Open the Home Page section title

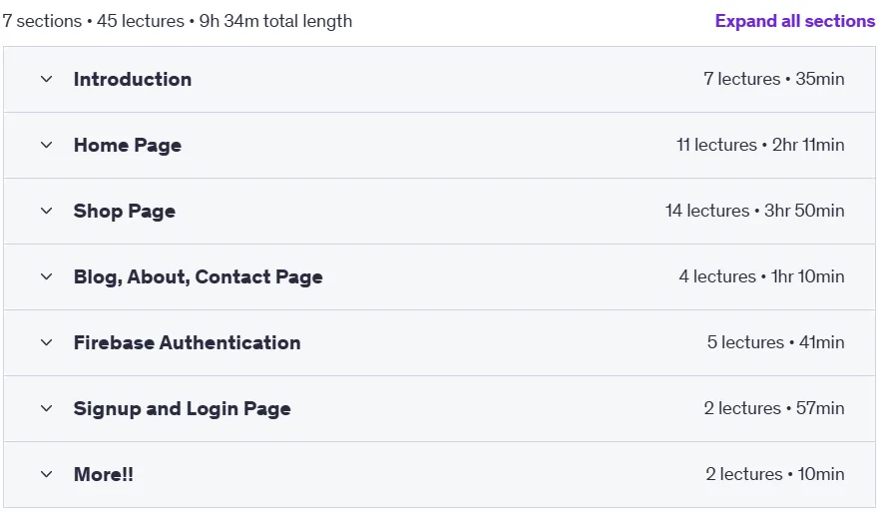point(128,146)
